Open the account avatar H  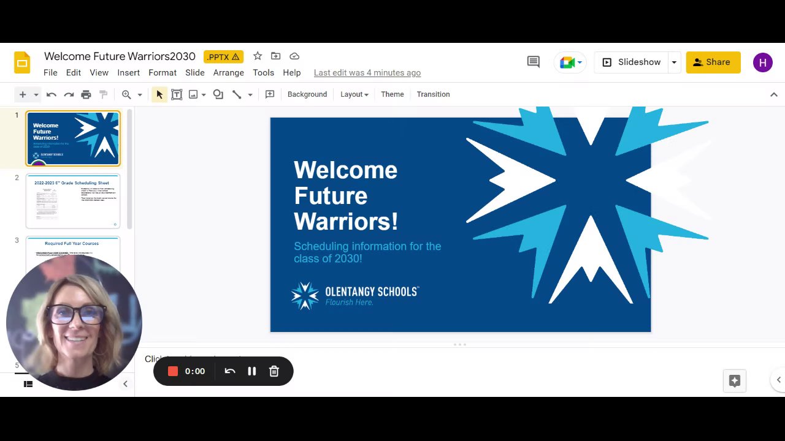point(763,62)
